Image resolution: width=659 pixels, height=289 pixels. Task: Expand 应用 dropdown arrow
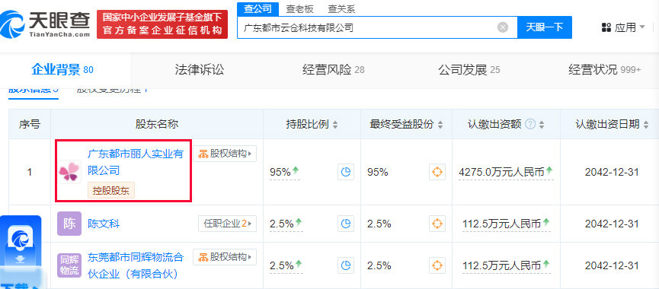coord(641,27)
